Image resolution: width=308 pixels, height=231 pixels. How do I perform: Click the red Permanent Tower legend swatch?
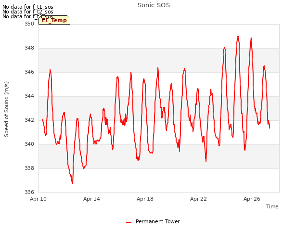[x=128, y=222]
